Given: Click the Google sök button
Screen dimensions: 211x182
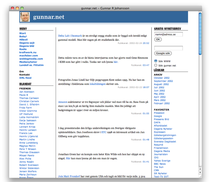Looking at the screenshot, I should pyautogui.click(x=163, y=53).
